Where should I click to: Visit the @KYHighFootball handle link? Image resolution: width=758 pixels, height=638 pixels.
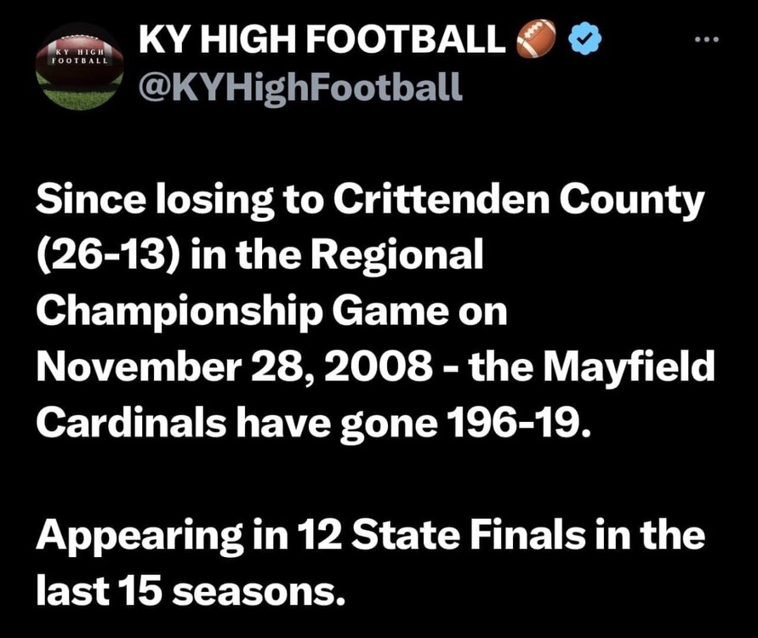coord(300,87)
